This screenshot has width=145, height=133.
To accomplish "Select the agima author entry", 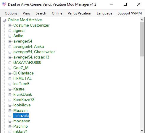I will [x=19, y=31].
